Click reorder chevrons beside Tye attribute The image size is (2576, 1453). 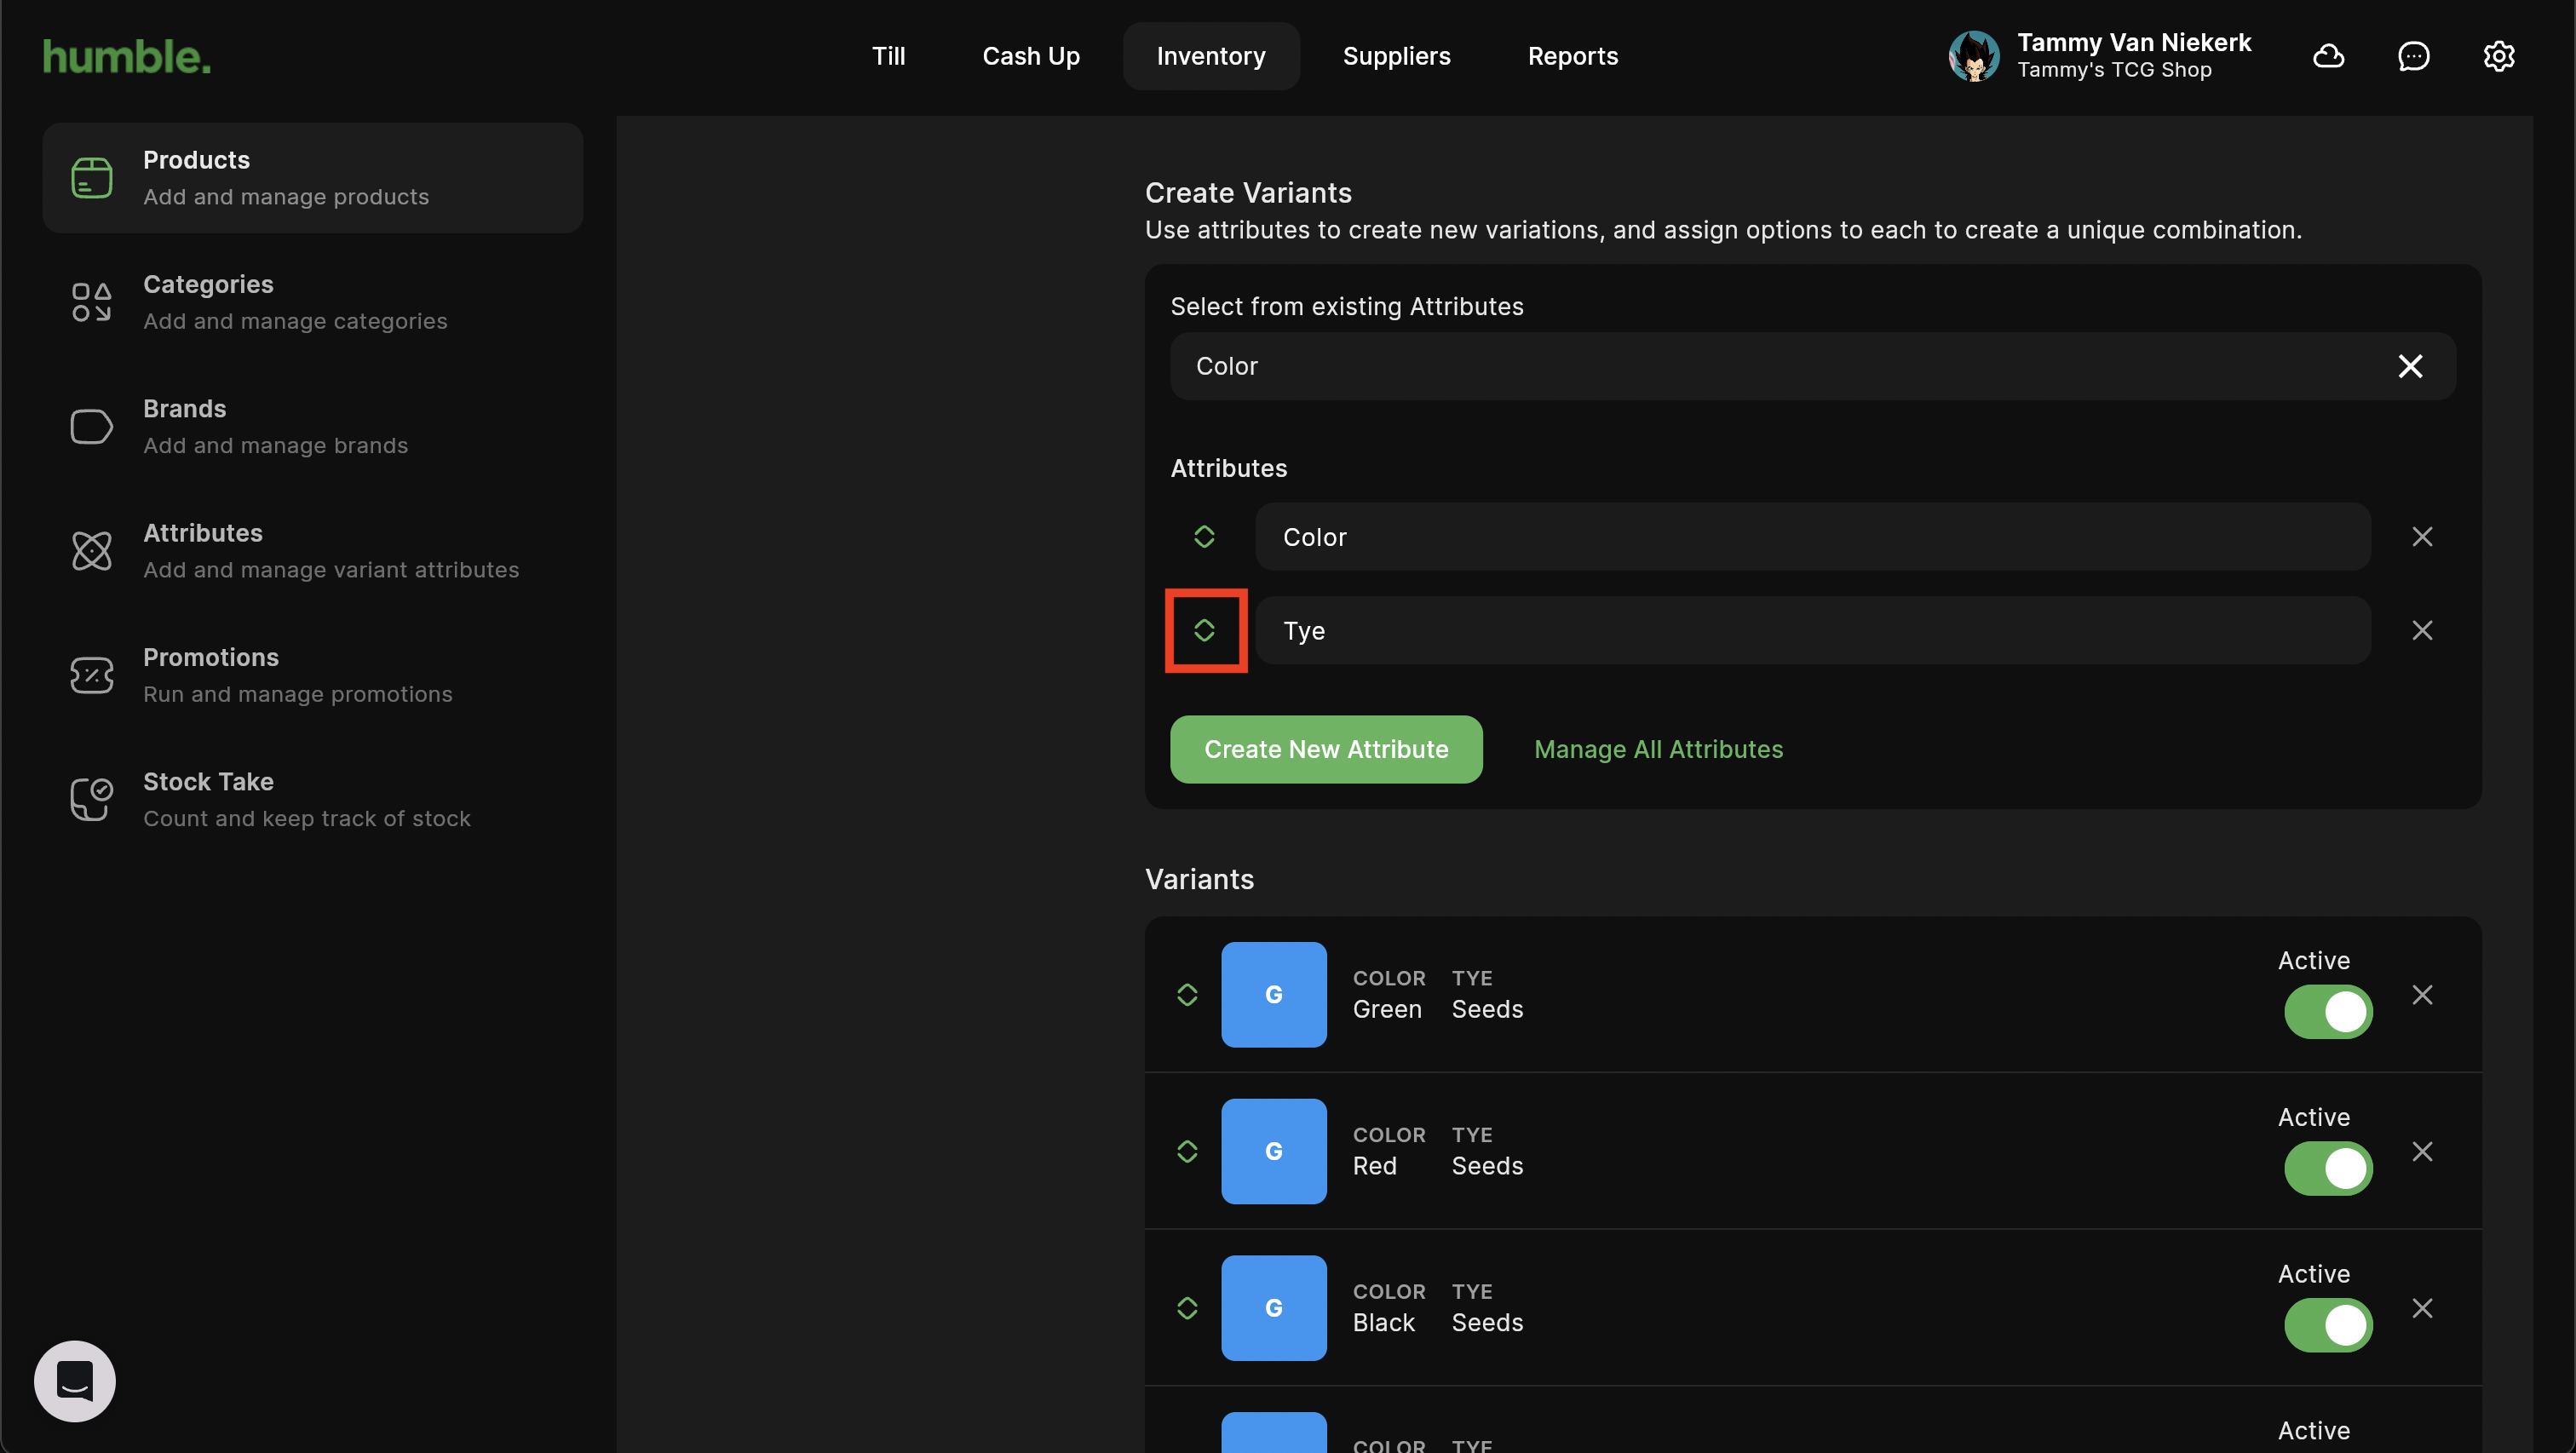click(1204, 630)
